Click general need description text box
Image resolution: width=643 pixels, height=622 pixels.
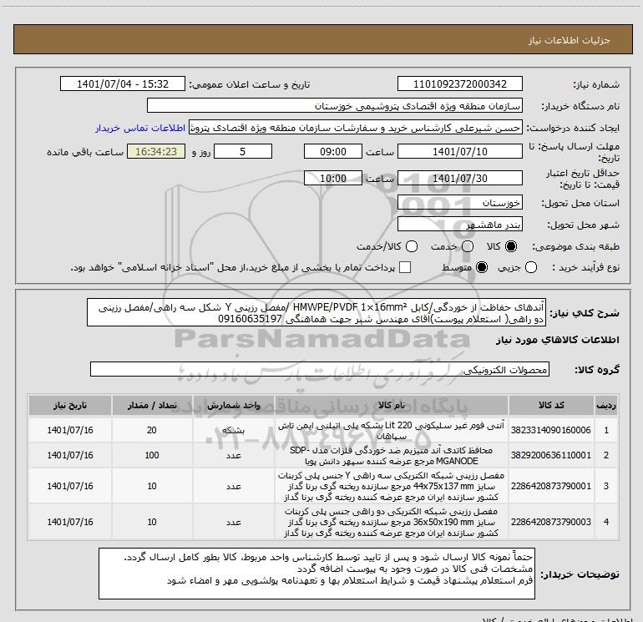click(316, 312)
